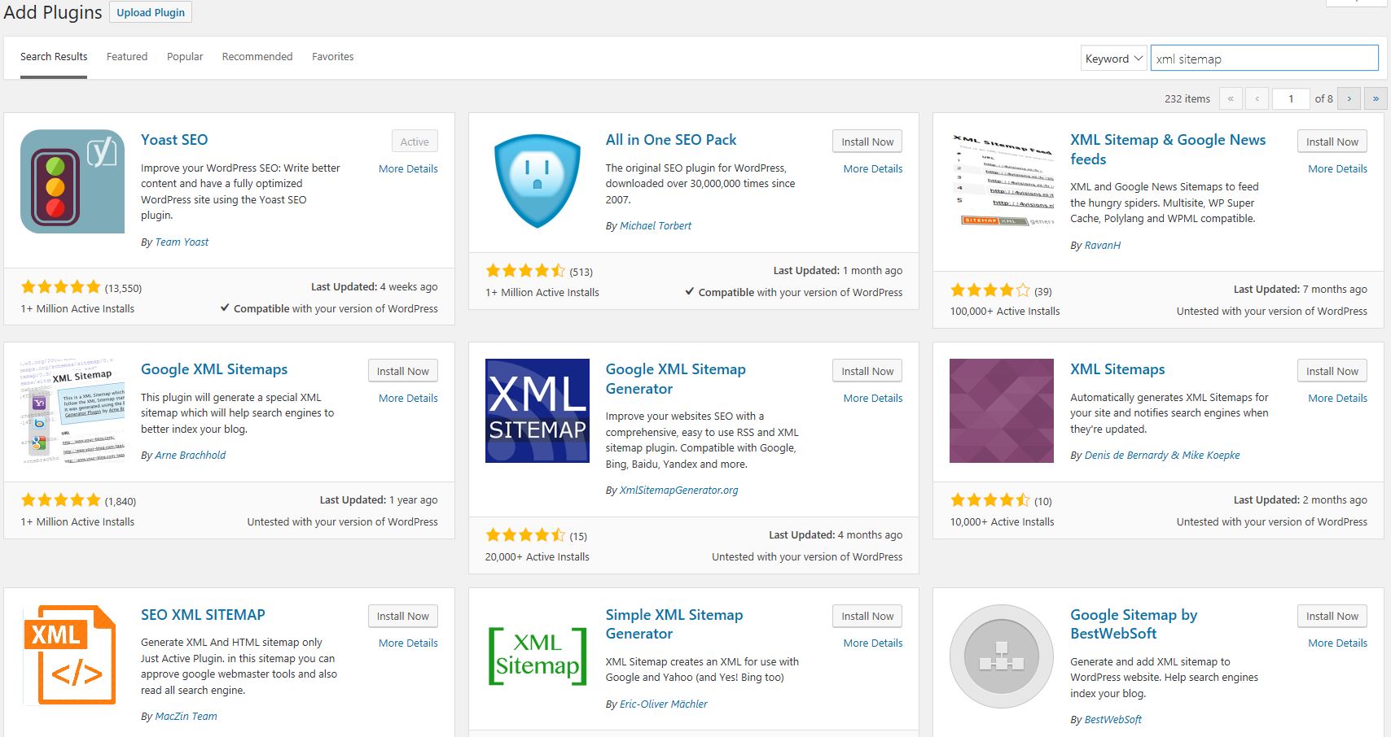Open the XML Sitemap & Google News feeds title

point(1168,150)
